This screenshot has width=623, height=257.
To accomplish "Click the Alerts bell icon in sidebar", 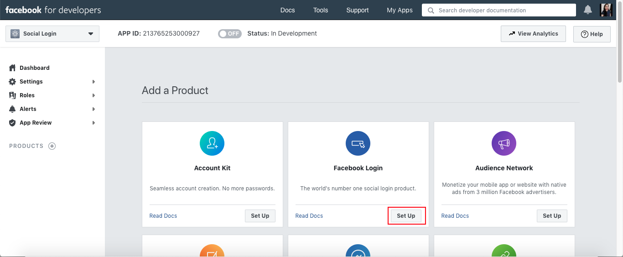I will (x=12, y=109).
